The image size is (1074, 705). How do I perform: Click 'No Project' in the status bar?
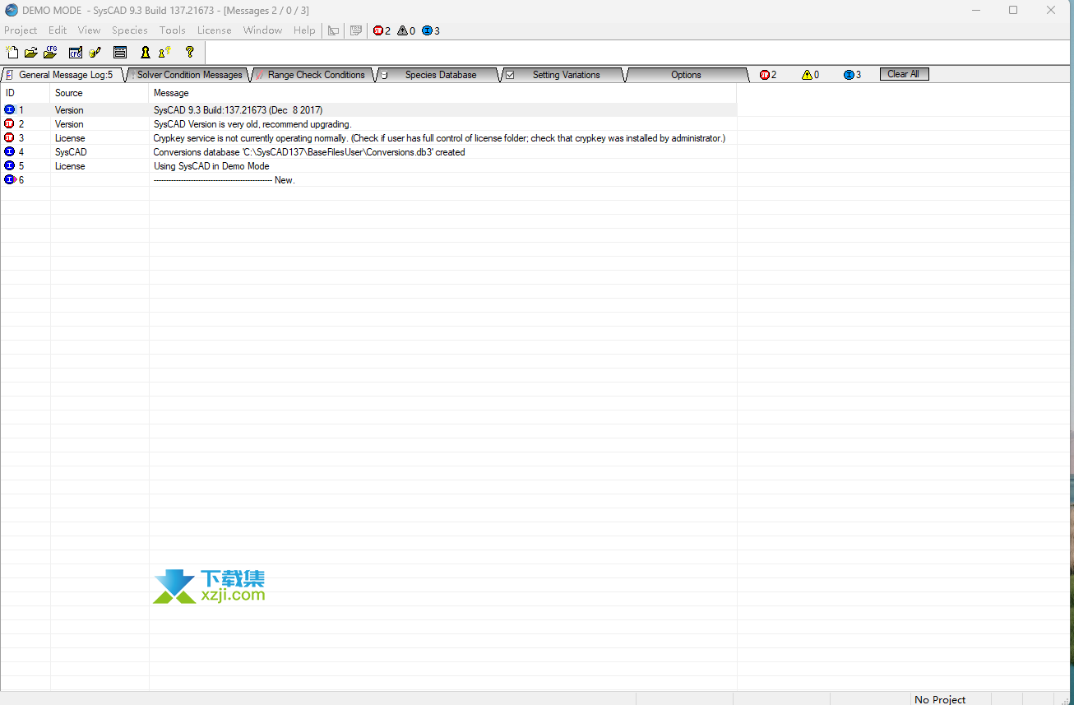(940, 699)
